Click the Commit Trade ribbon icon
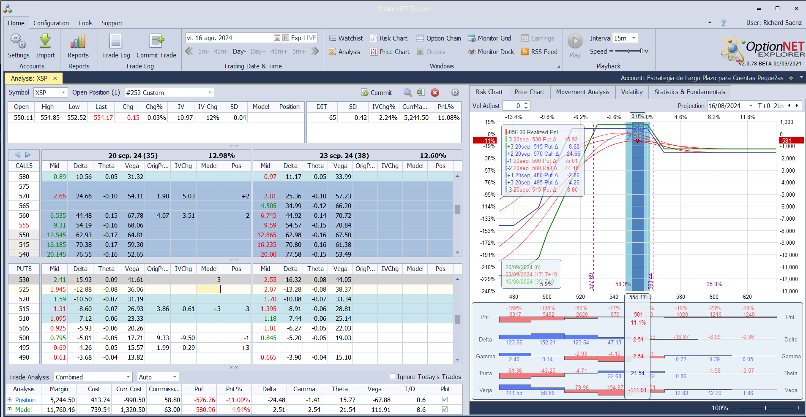Screen dimensions: 806x417 156,46
